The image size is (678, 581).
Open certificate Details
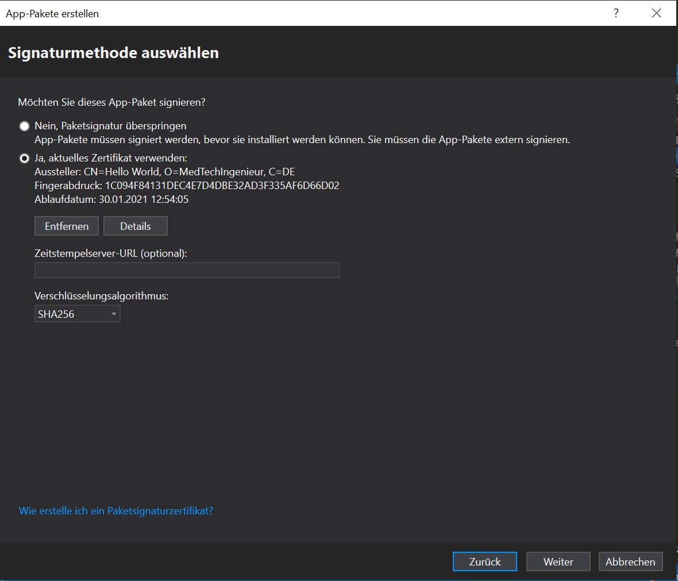tap(136, 226)
